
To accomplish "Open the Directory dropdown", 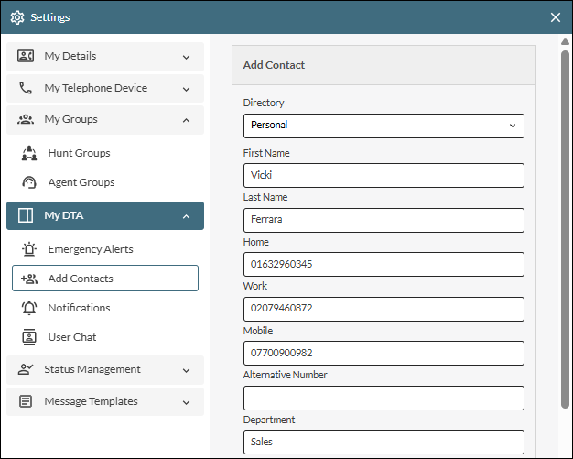I will coord(383,126).
